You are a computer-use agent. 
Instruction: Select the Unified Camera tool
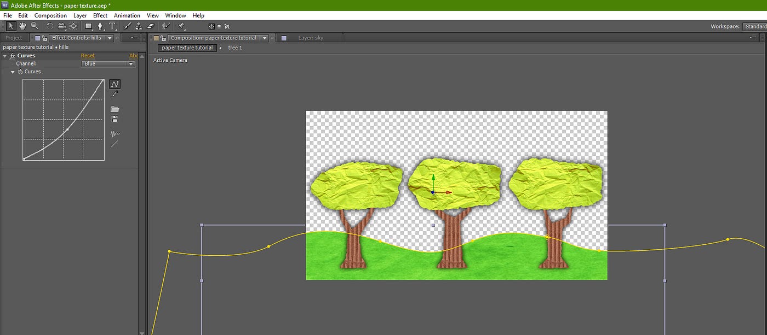click(61, 26)
